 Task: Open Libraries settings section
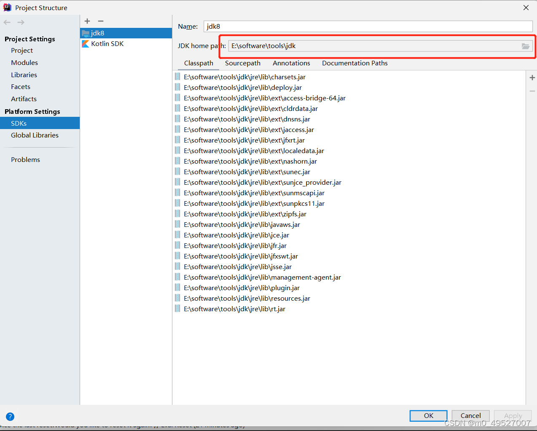pos(24,75)
